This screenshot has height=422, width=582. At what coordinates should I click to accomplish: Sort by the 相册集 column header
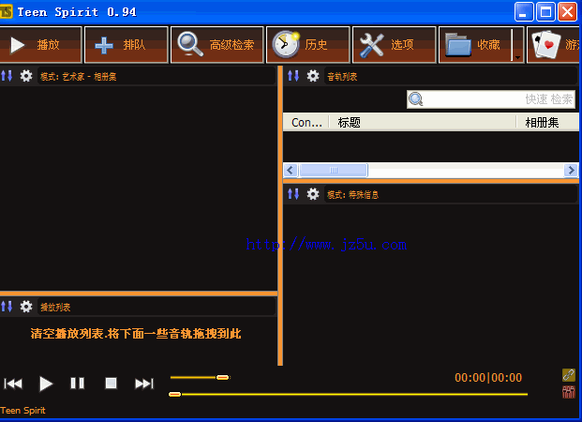547,122
